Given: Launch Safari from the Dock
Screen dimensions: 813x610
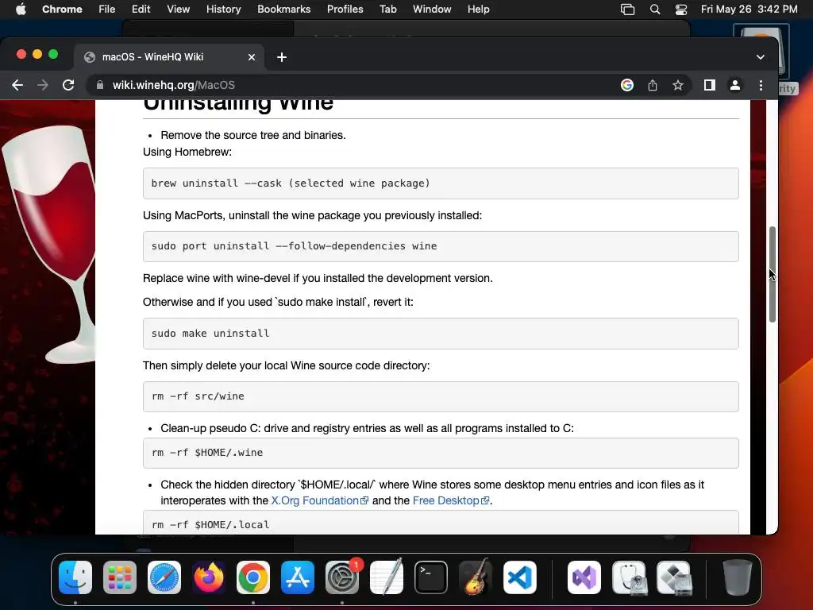Looking at the screenshot, I should tap(164, 577).
